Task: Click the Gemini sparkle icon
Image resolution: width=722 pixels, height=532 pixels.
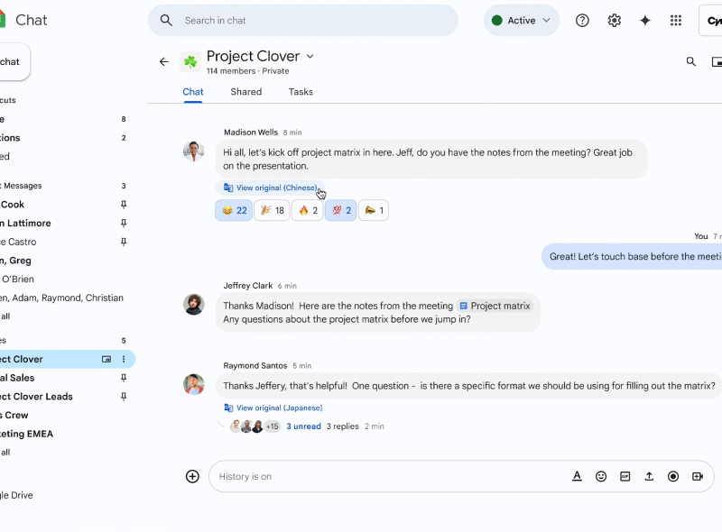Action: coord(644,20)
